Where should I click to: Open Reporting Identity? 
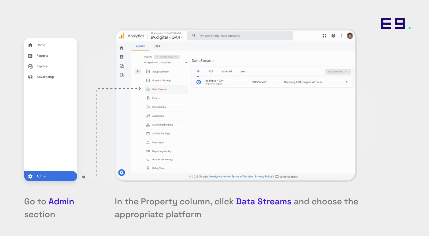[x=166, y=151]
